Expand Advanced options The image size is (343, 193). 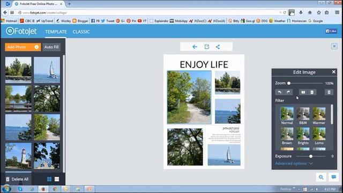click(294, 164)
